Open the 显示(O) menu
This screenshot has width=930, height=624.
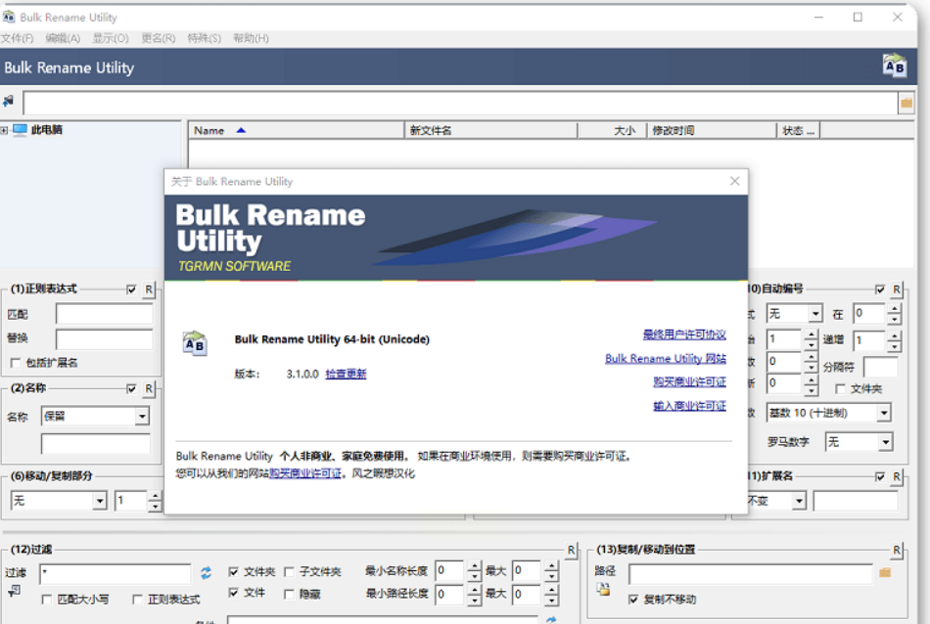click(x=111, y=38)
